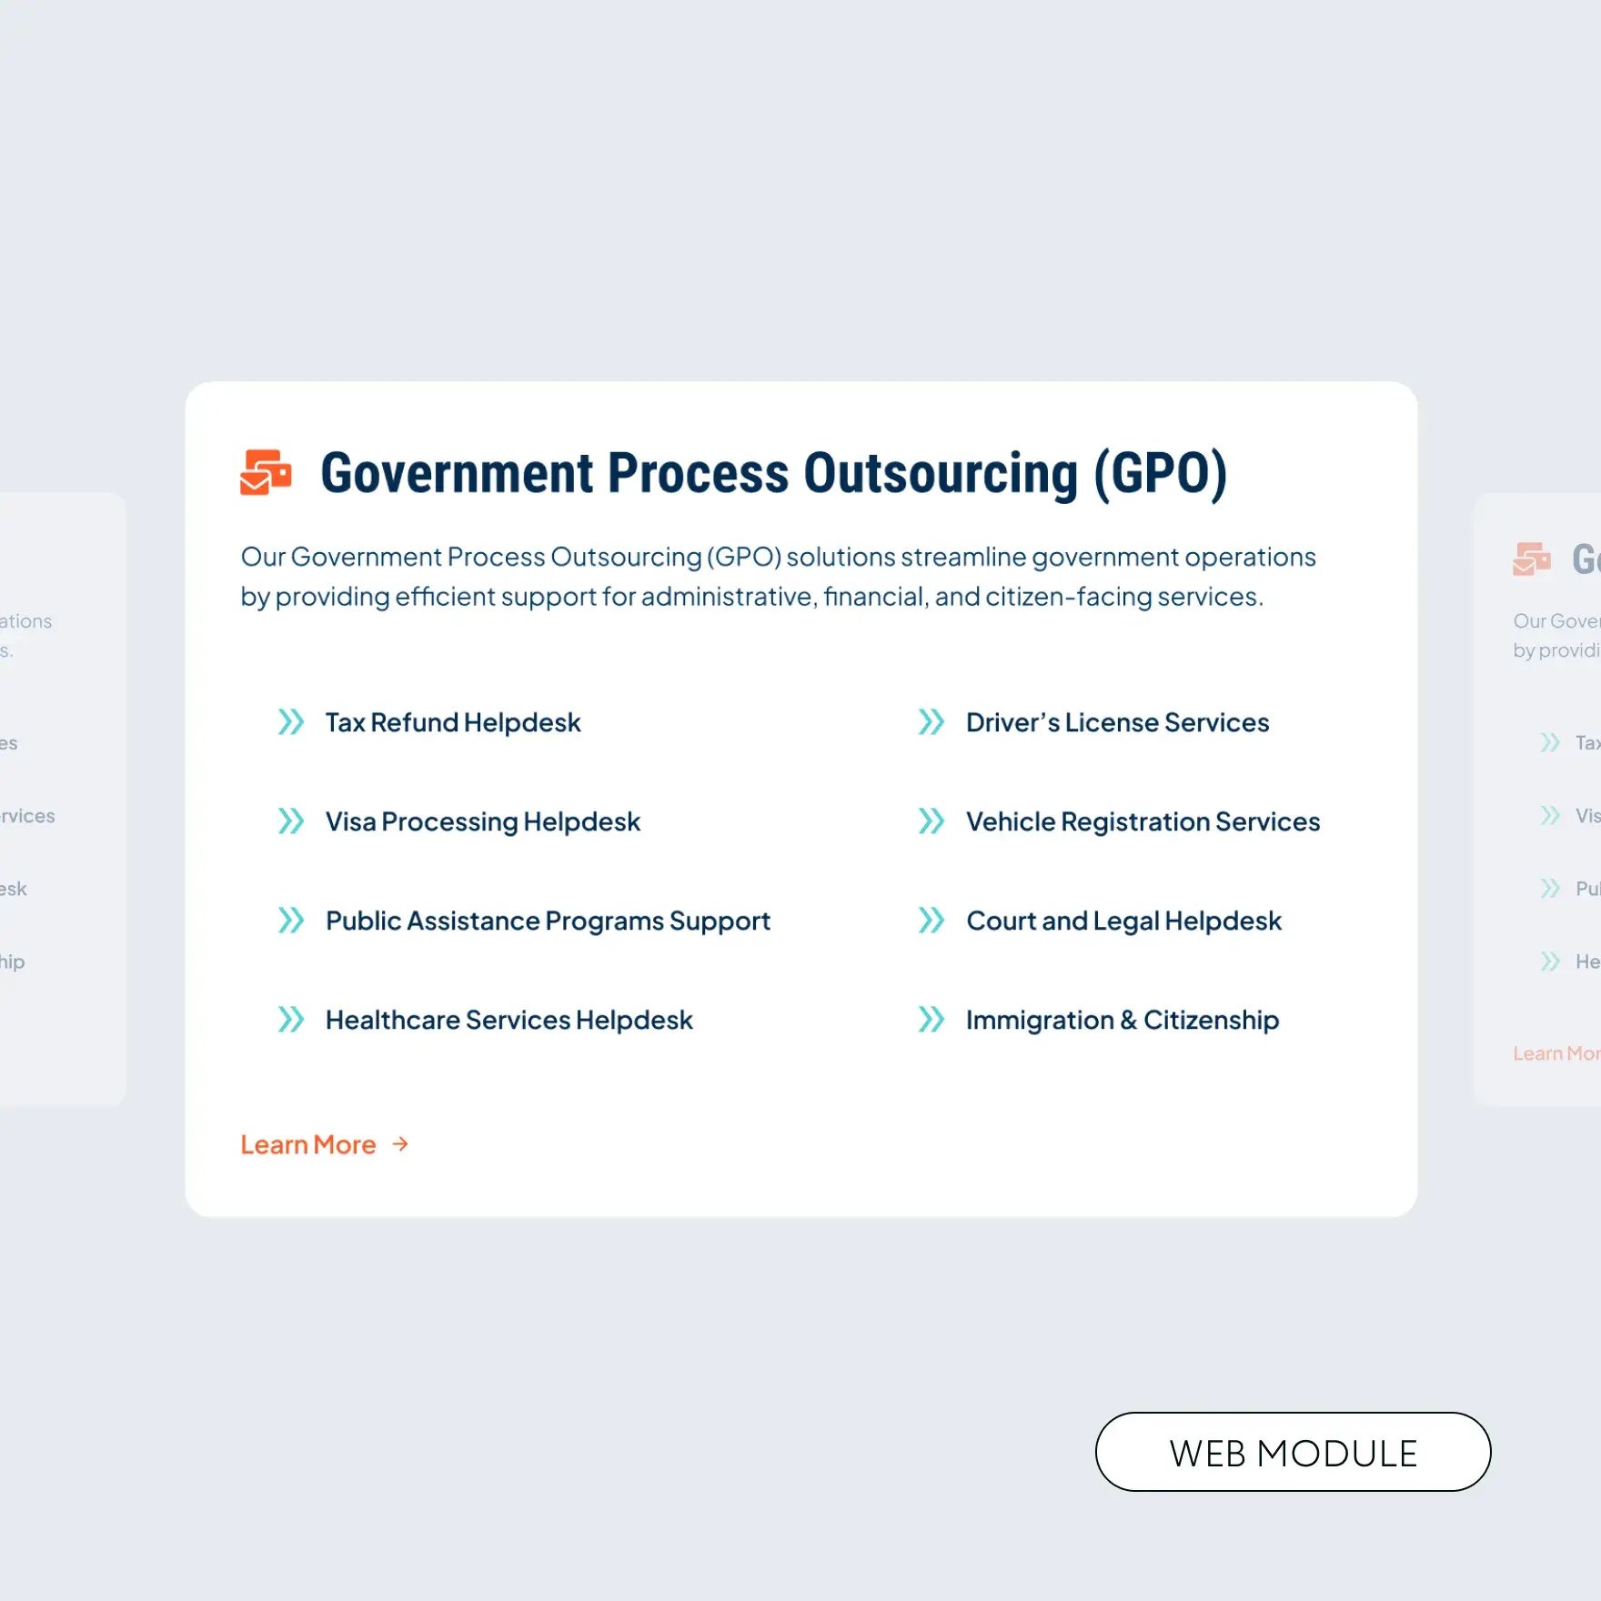The width and height of the screenshot is (1601, 1601).
Task: Click the arrow icon after Learn More
Action: (400, 1144)
